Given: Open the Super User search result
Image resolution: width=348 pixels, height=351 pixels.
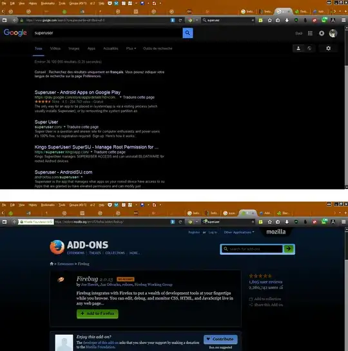Looking at the screenshot, I should (46, 122).
